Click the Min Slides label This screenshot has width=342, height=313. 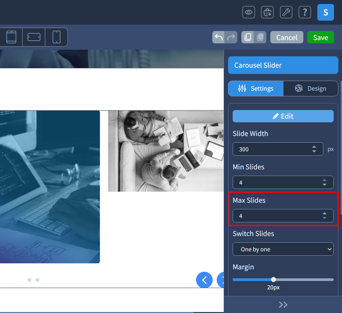click(x=248, y=167)
